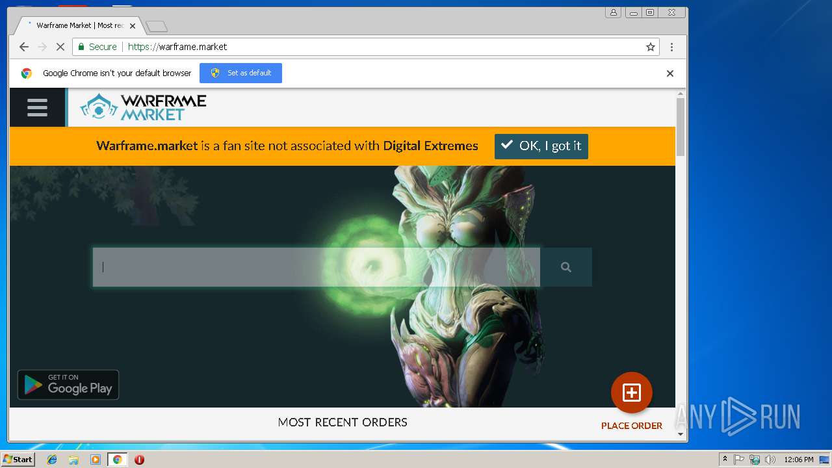
Task: Close the default browser infobar
Action: [x=669, y=73]
